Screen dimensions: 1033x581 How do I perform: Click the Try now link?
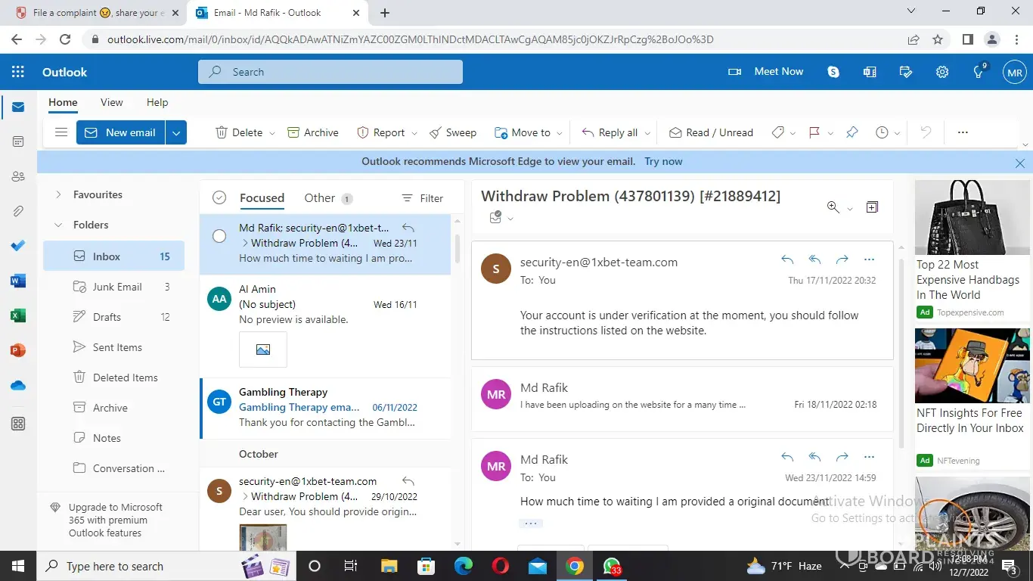(663, 161)
